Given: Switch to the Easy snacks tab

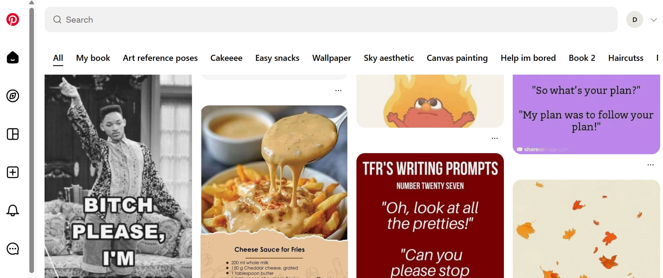Looking at the screenshot, I should point(277,58).
